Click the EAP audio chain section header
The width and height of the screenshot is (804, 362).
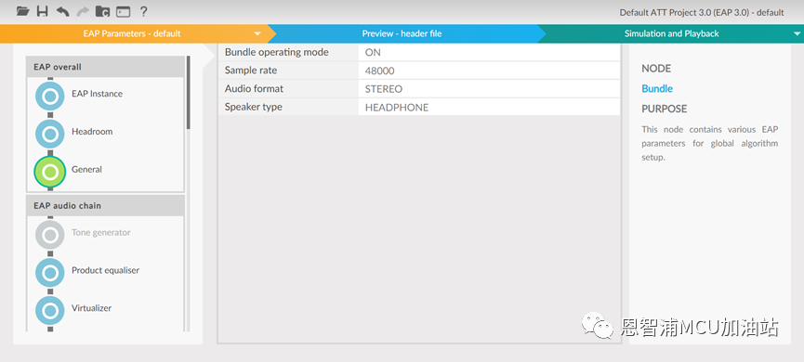click(x=105, y=206)
